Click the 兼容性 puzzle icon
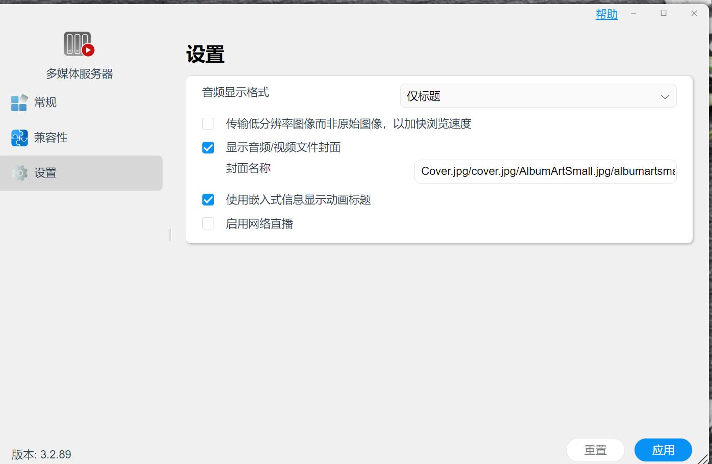Screen dimensions: 712x464 (x=19, y=138)
